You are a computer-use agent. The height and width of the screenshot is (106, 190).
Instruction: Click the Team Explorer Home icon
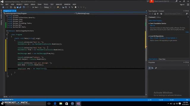pos(155,14)
